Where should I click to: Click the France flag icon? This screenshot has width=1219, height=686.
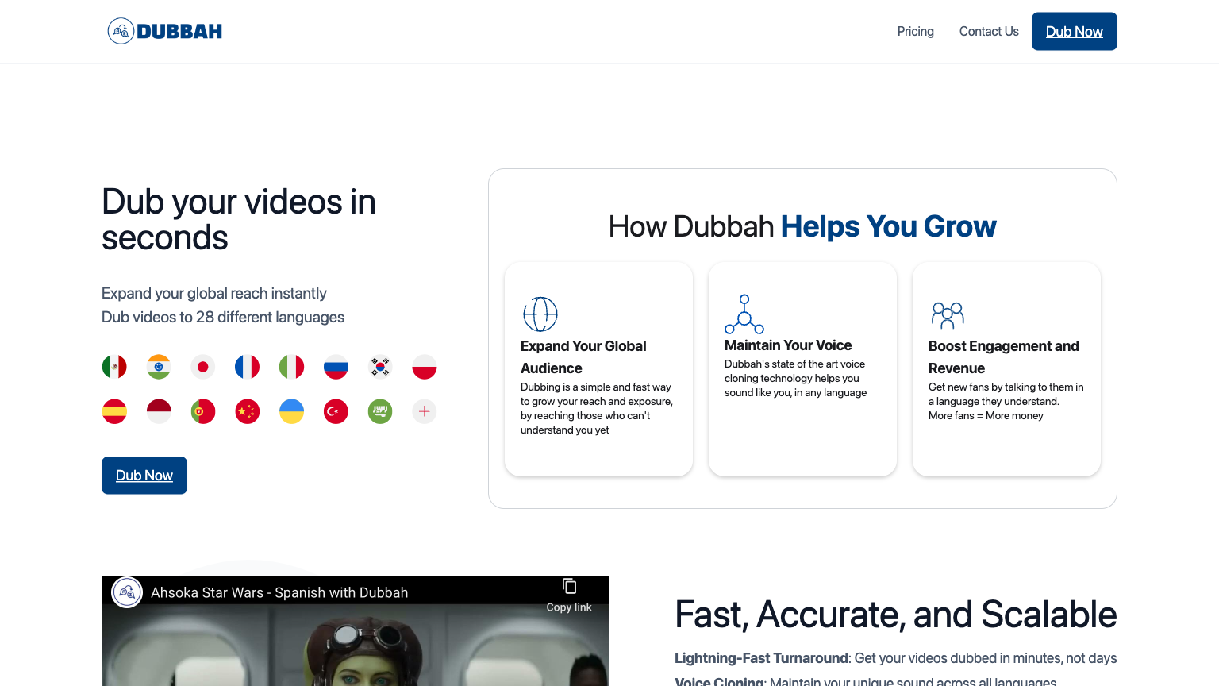(x=247, y=367)
